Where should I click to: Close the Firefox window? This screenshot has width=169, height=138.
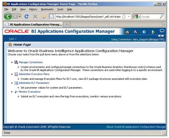(x=164, y=4)
